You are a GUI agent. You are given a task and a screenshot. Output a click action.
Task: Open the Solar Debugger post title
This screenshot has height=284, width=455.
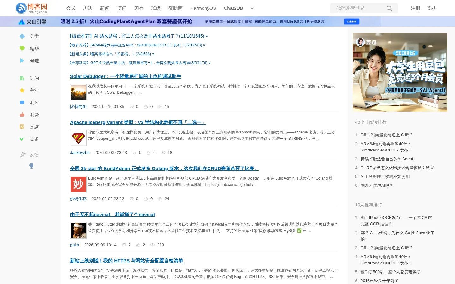(126, 76)
